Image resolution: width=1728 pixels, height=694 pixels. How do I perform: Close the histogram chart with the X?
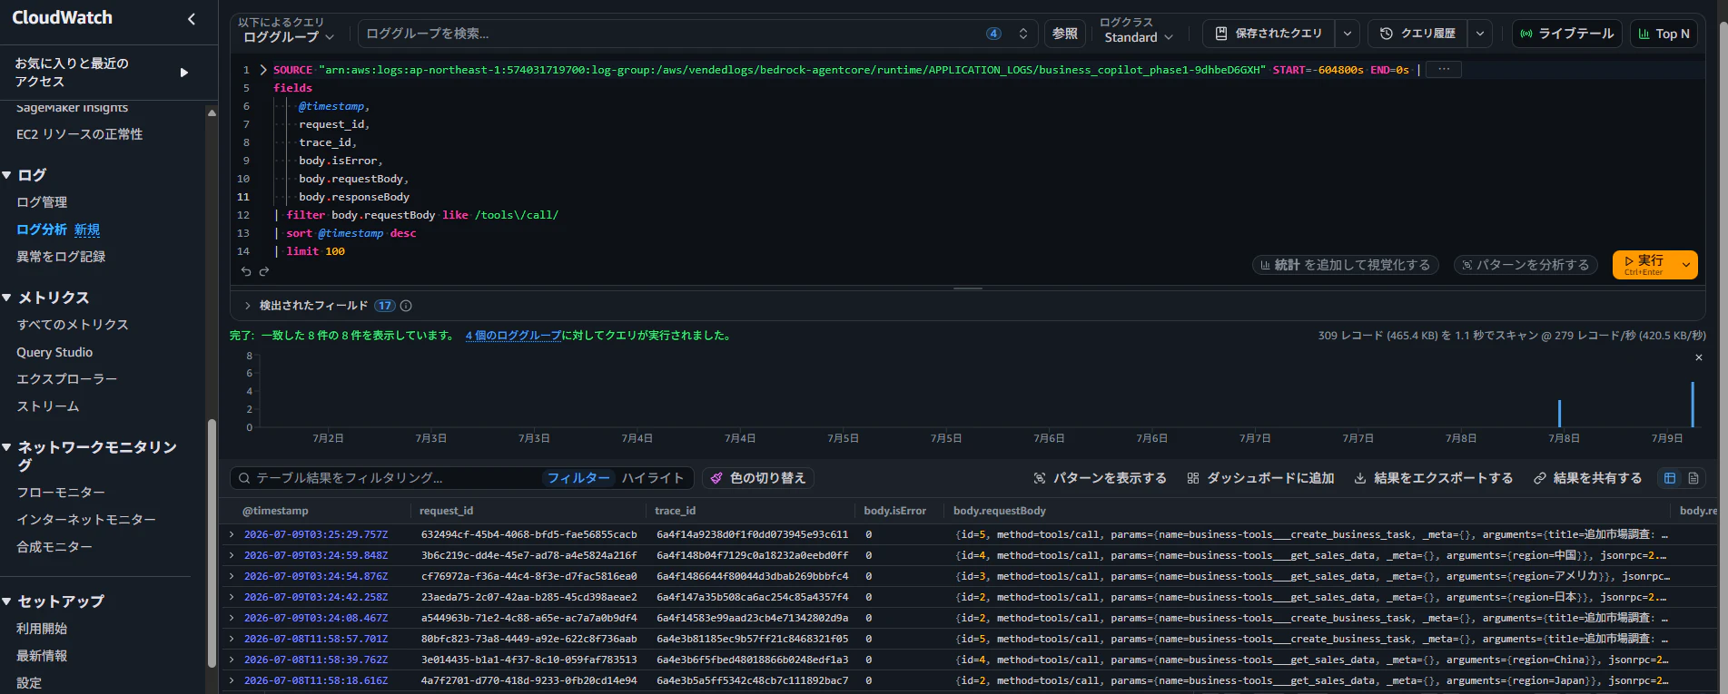(x=1699, y=357)
